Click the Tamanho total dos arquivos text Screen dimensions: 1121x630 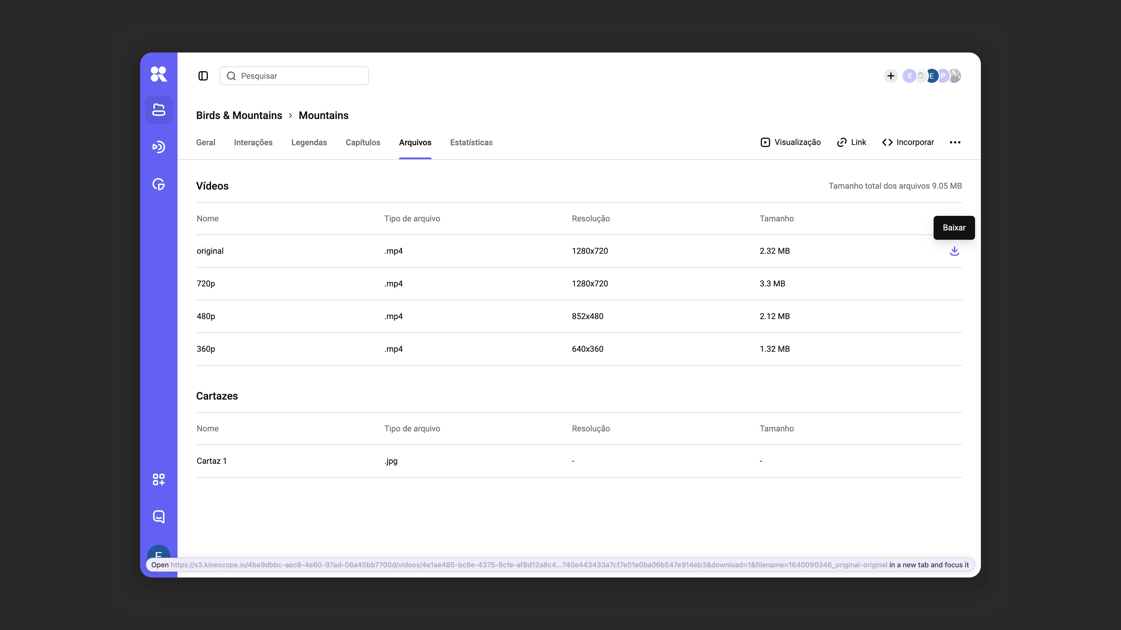point(895,186)
